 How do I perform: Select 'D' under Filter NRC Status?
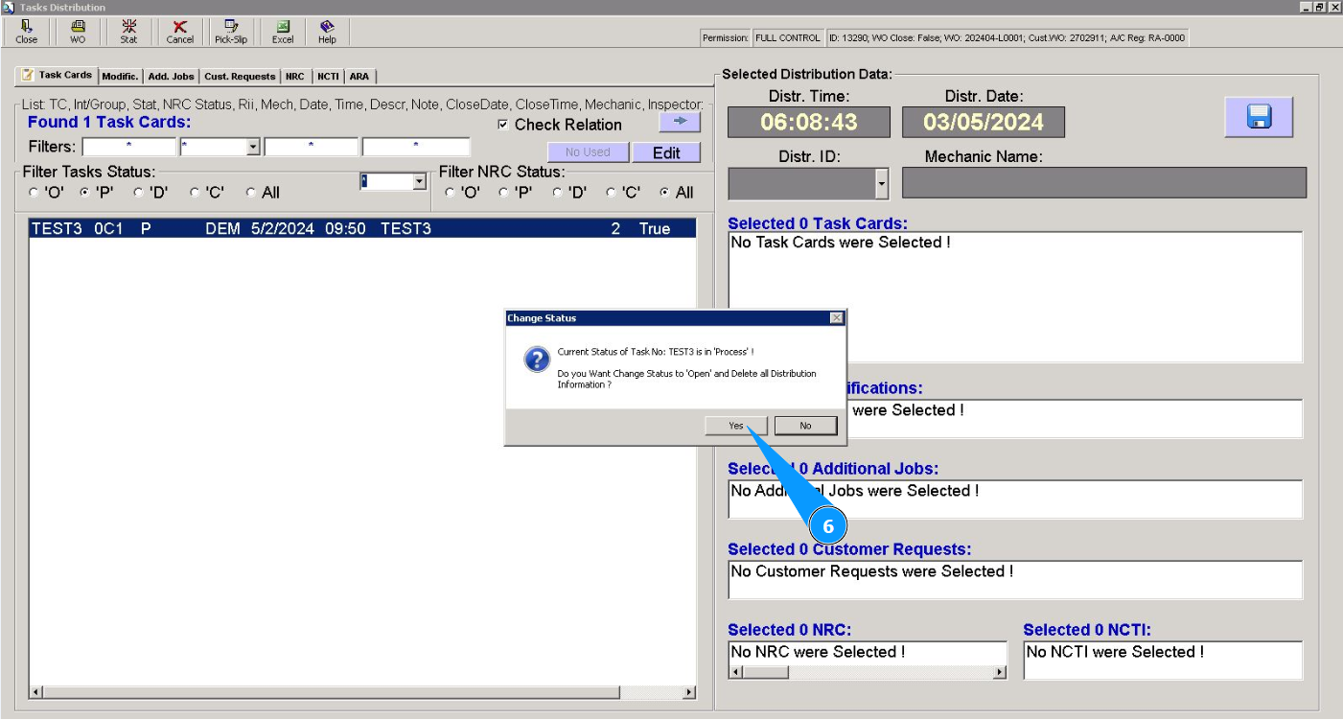(558, 193)
